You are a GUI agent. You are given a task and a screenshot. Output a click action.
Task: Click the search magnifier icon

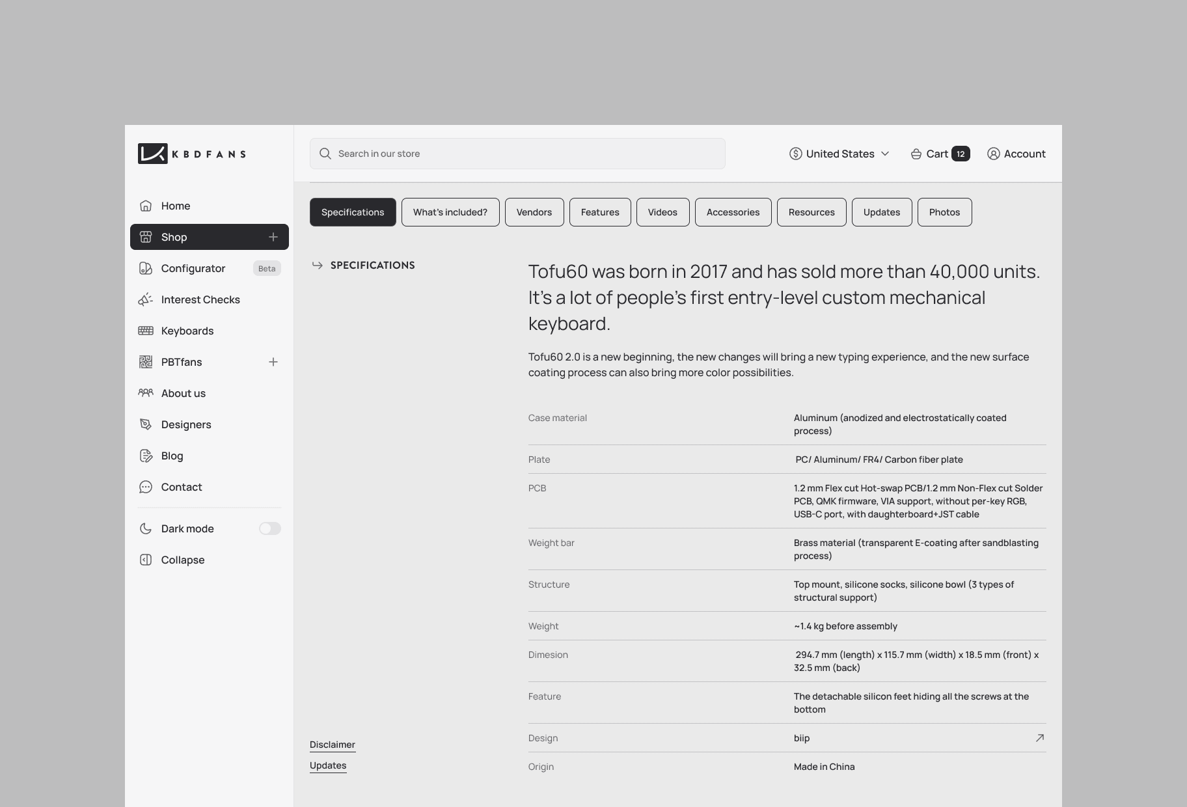click(325, 154)
